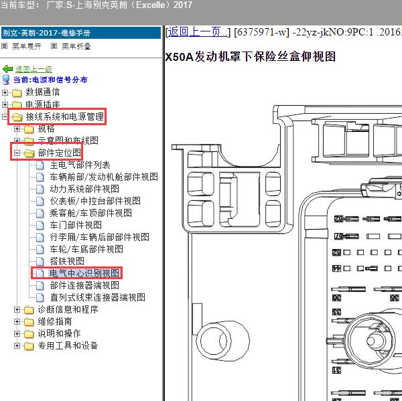Collapse the 部件定位图 folder node
Image resolution: width=402 pixels, height=401 pixels.
(x=17, y=153)
